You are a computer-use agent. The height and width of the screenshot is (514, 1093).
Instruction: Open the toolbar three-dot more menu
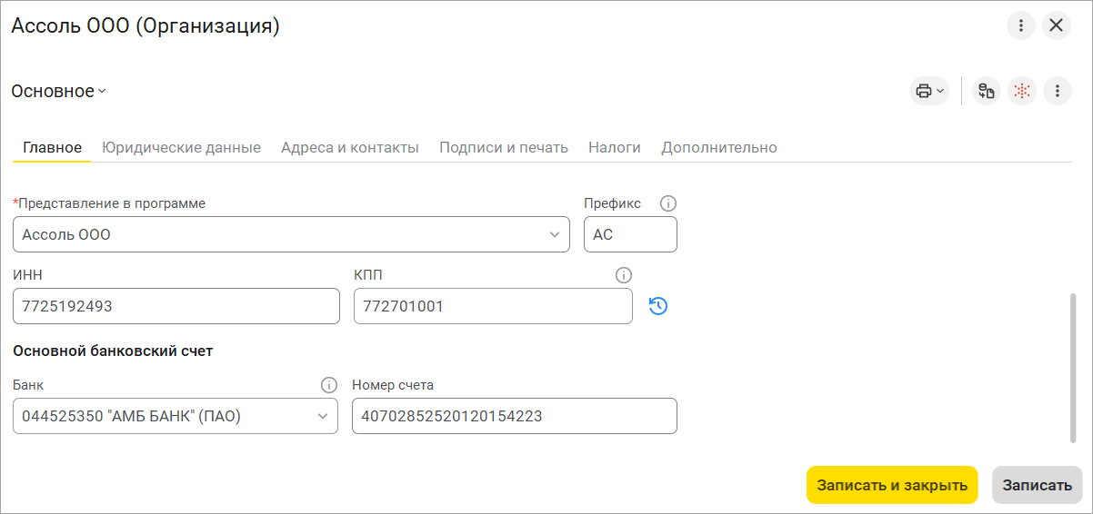point(1058,91)
